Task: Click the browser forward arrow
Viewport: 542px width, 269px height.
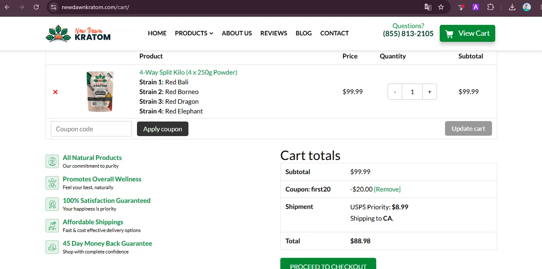Action: tap(22, 7)
